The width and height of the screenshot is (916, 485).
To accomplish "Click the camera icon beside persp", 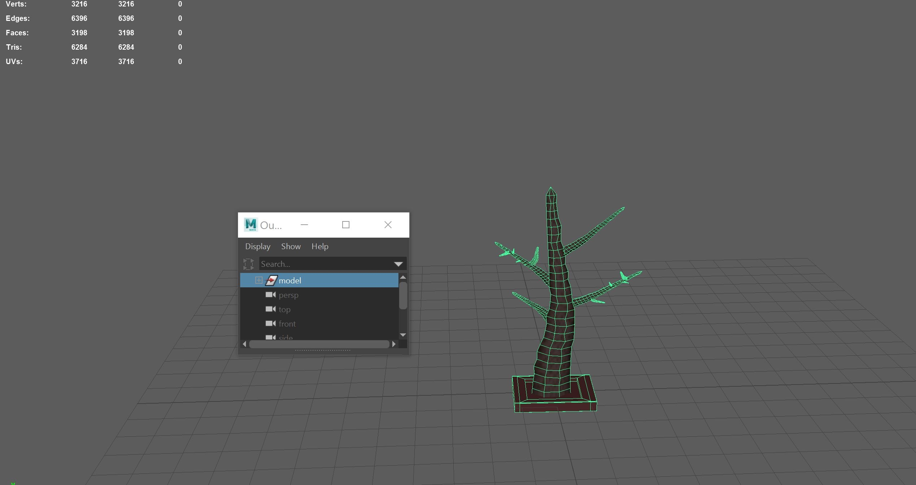I will point(270,295).
